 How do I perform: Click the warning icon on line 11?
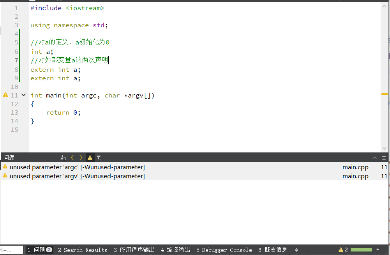coord(5,95)
